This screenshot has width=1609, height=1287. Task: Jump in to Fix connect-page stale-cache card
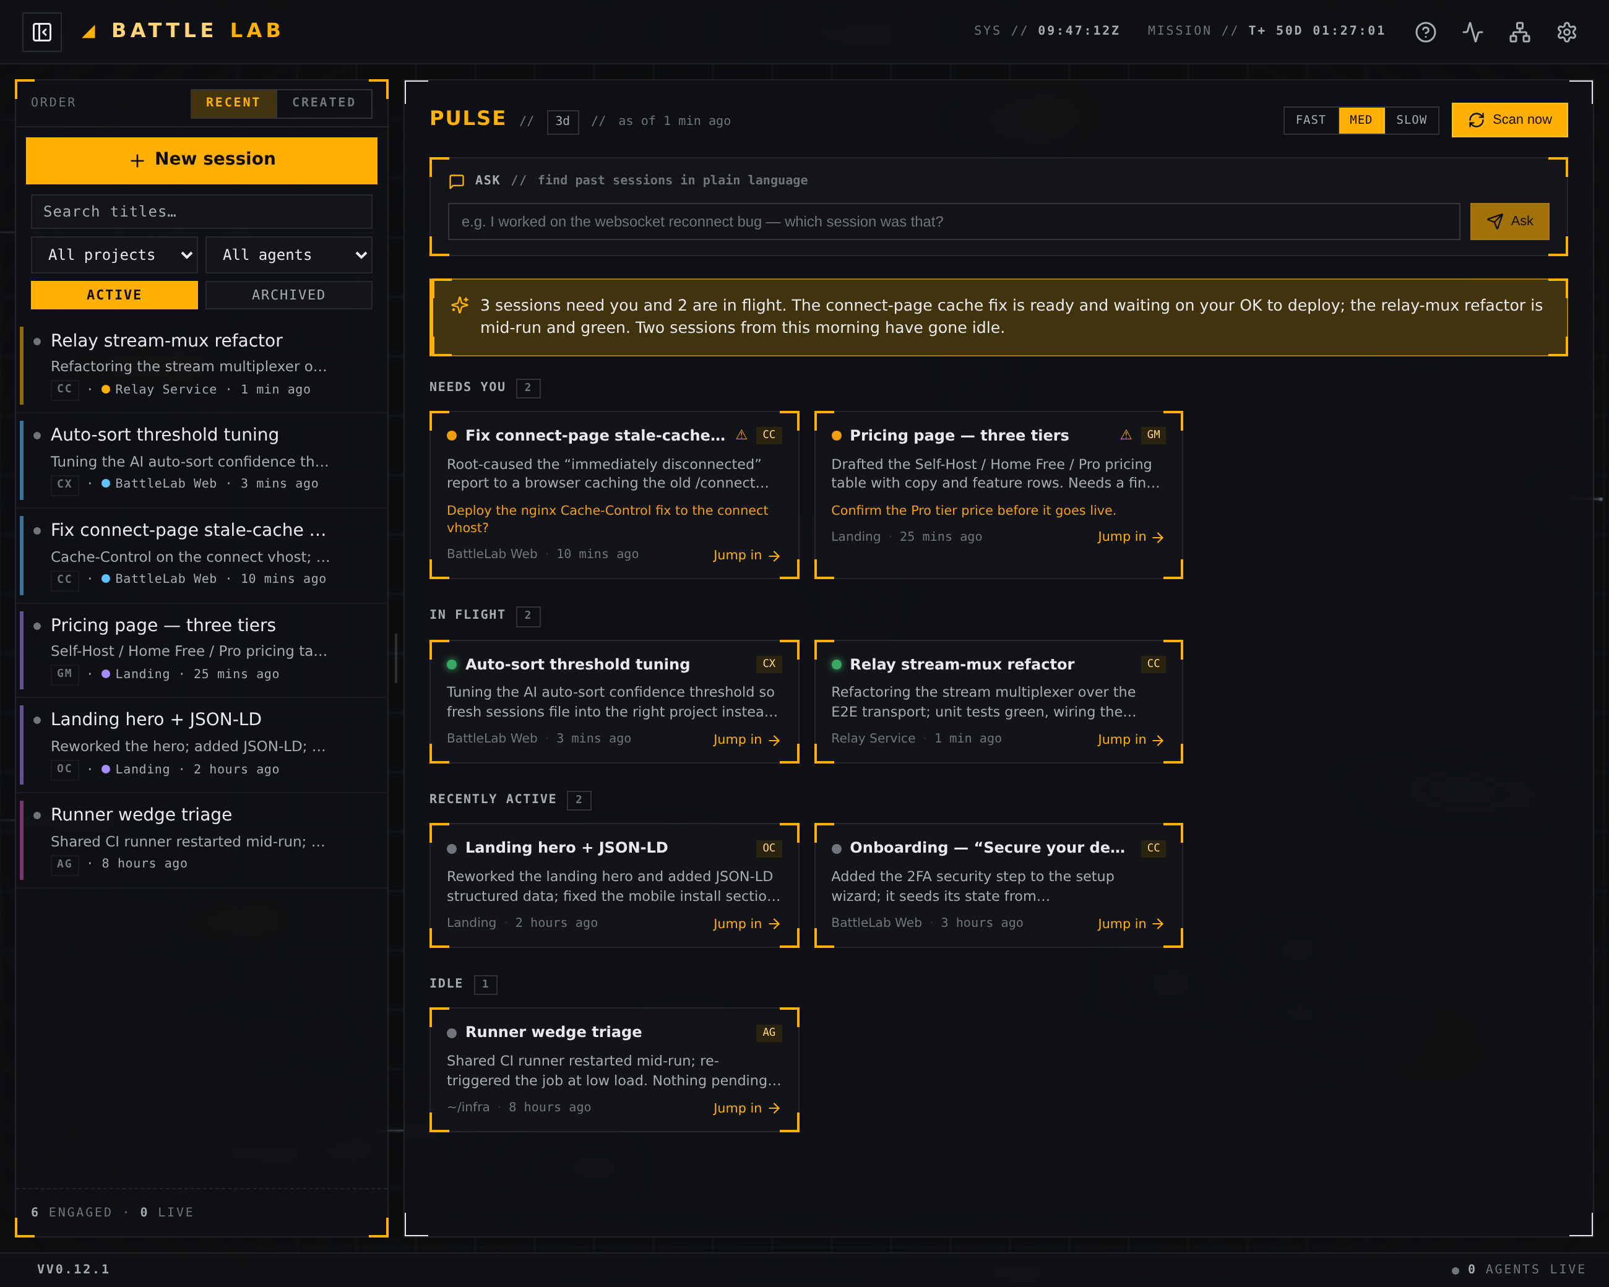pos(746,555)
